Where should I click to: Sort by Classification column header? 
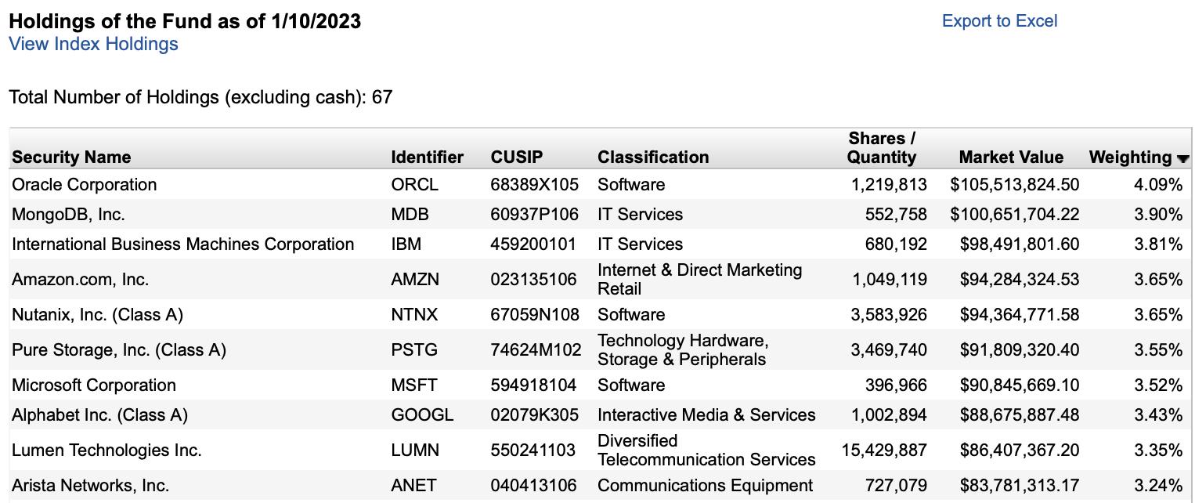click(x=653, y=157)
